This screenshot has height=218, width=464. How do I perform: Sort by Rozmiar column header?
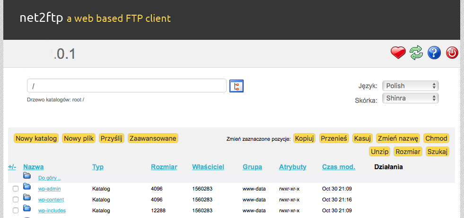tap(164, 167)
